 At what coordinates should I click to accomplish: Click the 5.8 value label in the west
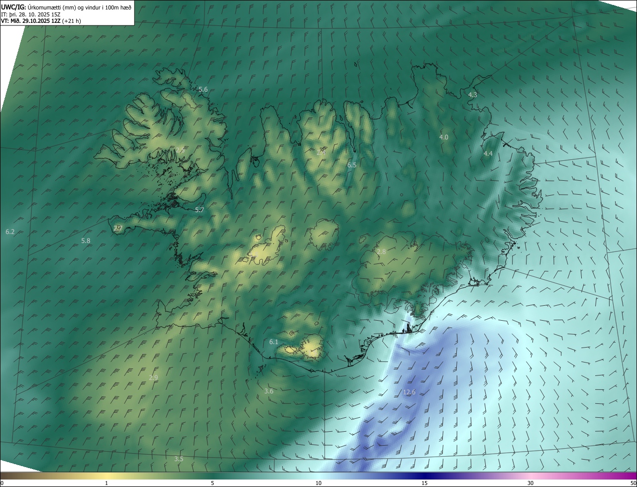pyautogui.click(x=86, y=241)
